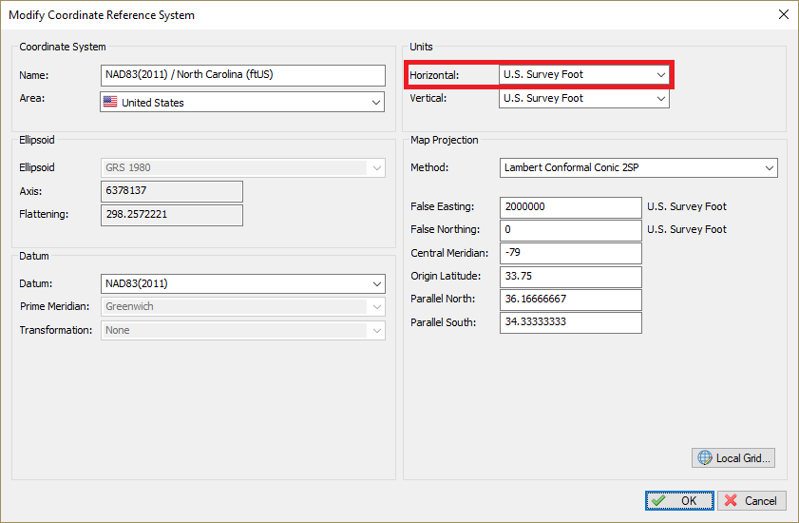The height and width of the screenshot is (523, 799).
Task: Expand the Area dropdown list
Action: (x=376, y=103)
